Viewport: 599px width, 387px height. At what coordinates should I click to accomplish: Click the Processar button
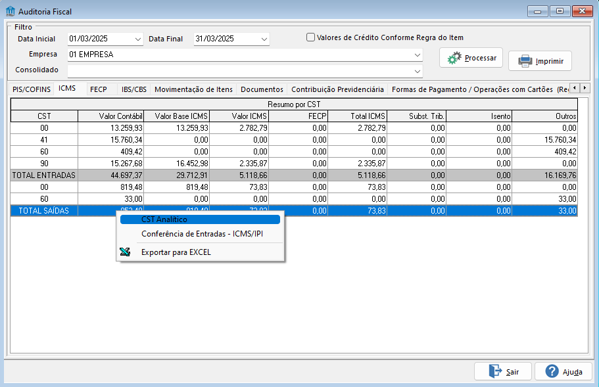coord(471,58)
